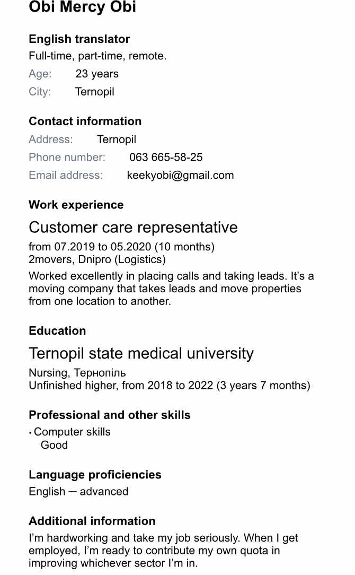The width and height of the screenshot is (355, 575).
Task: Click the 2movers, Dnipro (Logistics) line
Action: [97, 259]
